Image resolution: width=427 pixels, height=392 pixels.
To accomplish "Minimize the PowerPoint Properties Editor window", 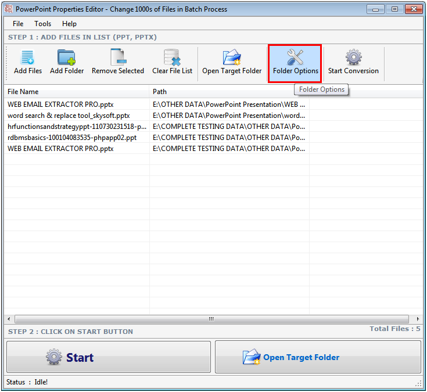I will click(x=375, y=9).
